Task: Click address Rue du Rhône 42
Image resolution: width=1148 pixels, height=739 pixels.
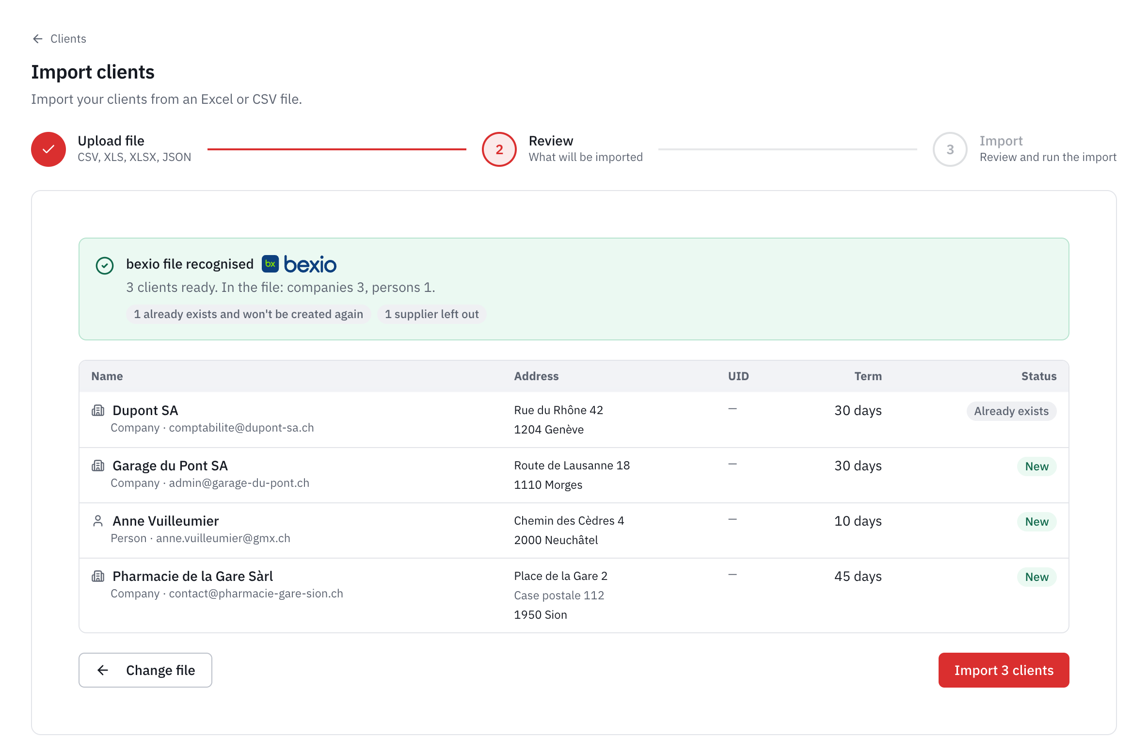Action: point(558,410)
